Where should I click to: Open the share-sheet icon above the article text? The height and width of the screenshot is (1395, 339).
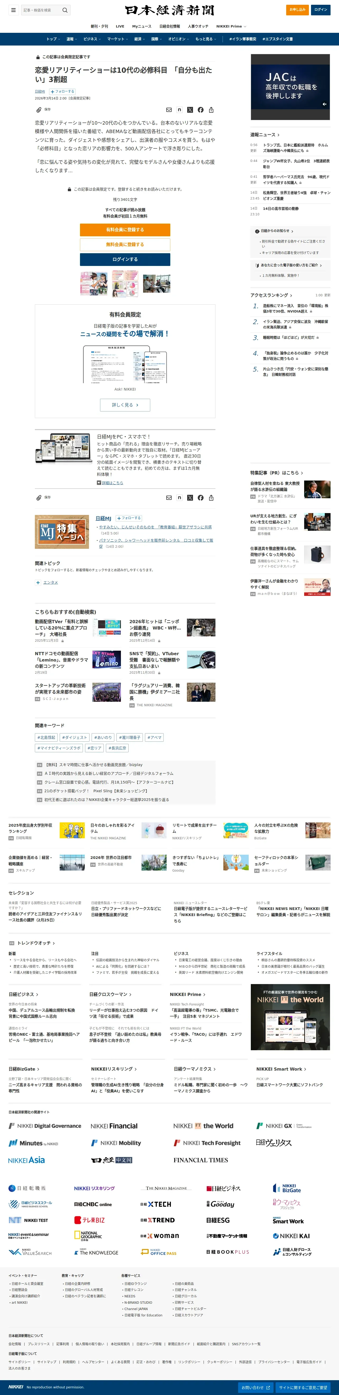[x=211, y=110]
